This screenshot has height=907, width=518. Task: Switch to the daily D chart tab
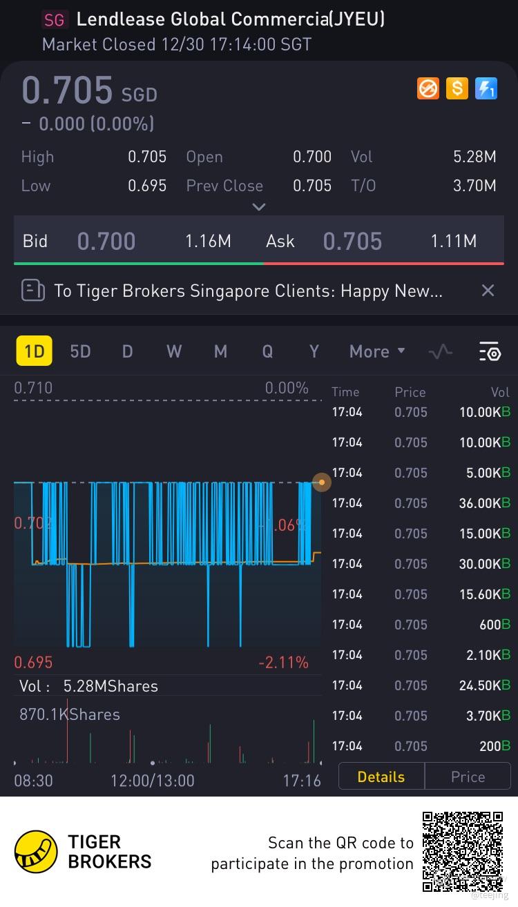pos(127,351)
